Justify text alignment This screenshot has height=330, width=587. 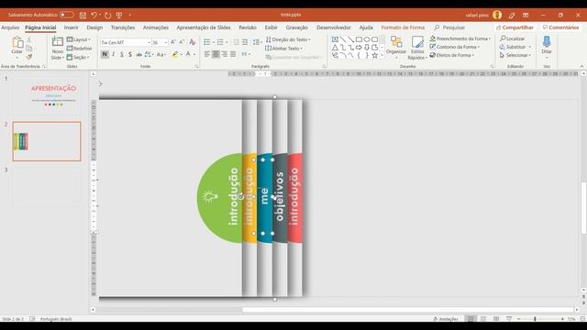coord(233,55)
